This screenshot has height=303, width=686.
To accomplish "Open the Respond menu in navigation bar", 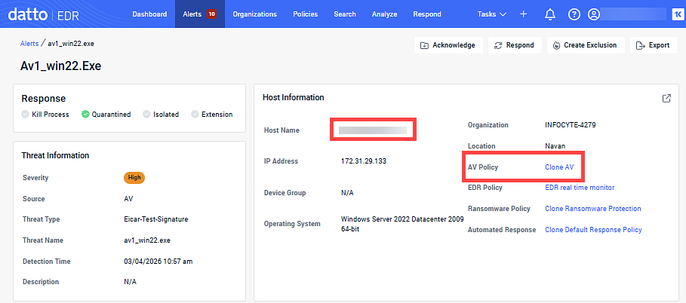I will pos(427,14).
